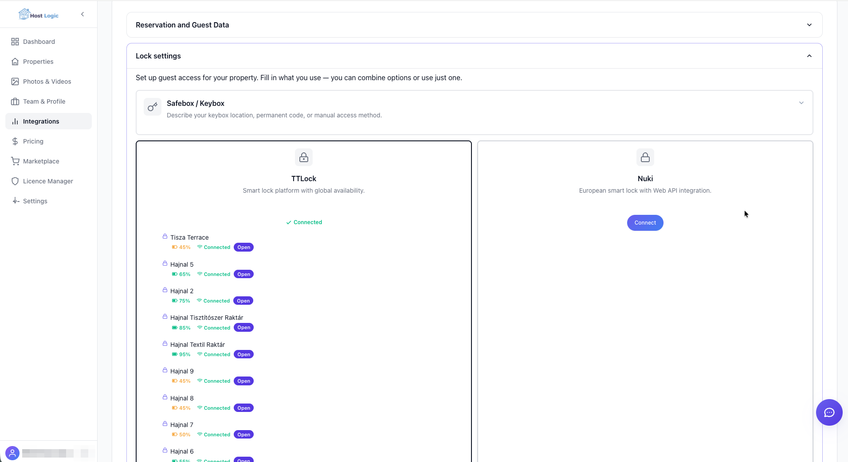The image size is (848, 462).
Task: Click the Settings slider icon
Action: (15, 201)
